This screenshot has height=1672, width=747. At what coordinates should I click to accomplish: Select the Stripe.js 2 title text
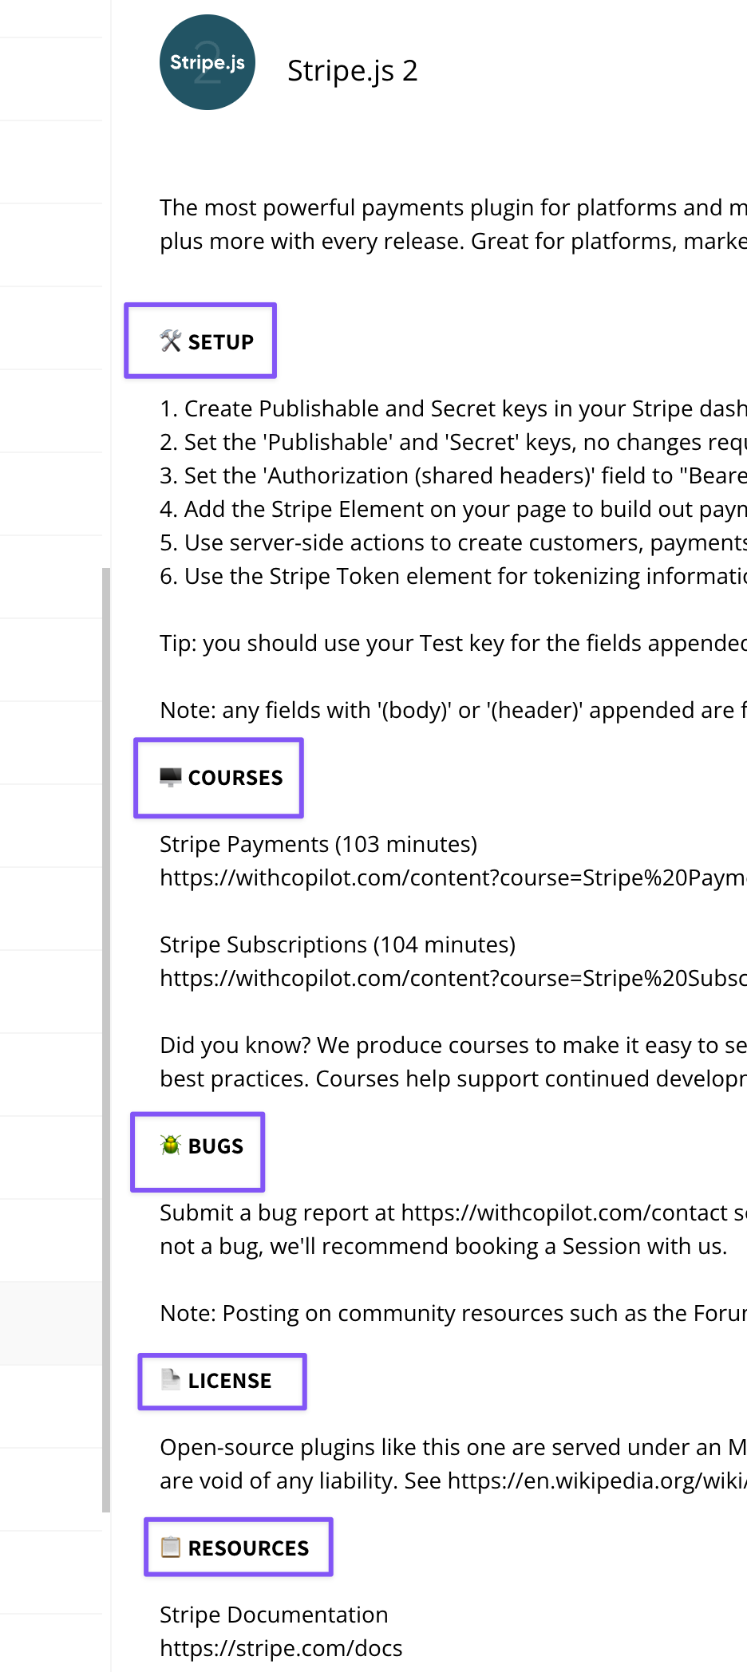[x=353, y=71]
